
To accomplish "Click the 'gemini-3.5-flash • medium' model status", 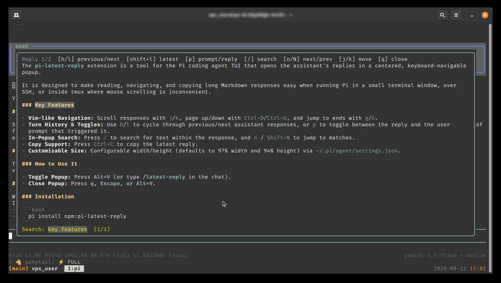I will [x=445, y=256].
